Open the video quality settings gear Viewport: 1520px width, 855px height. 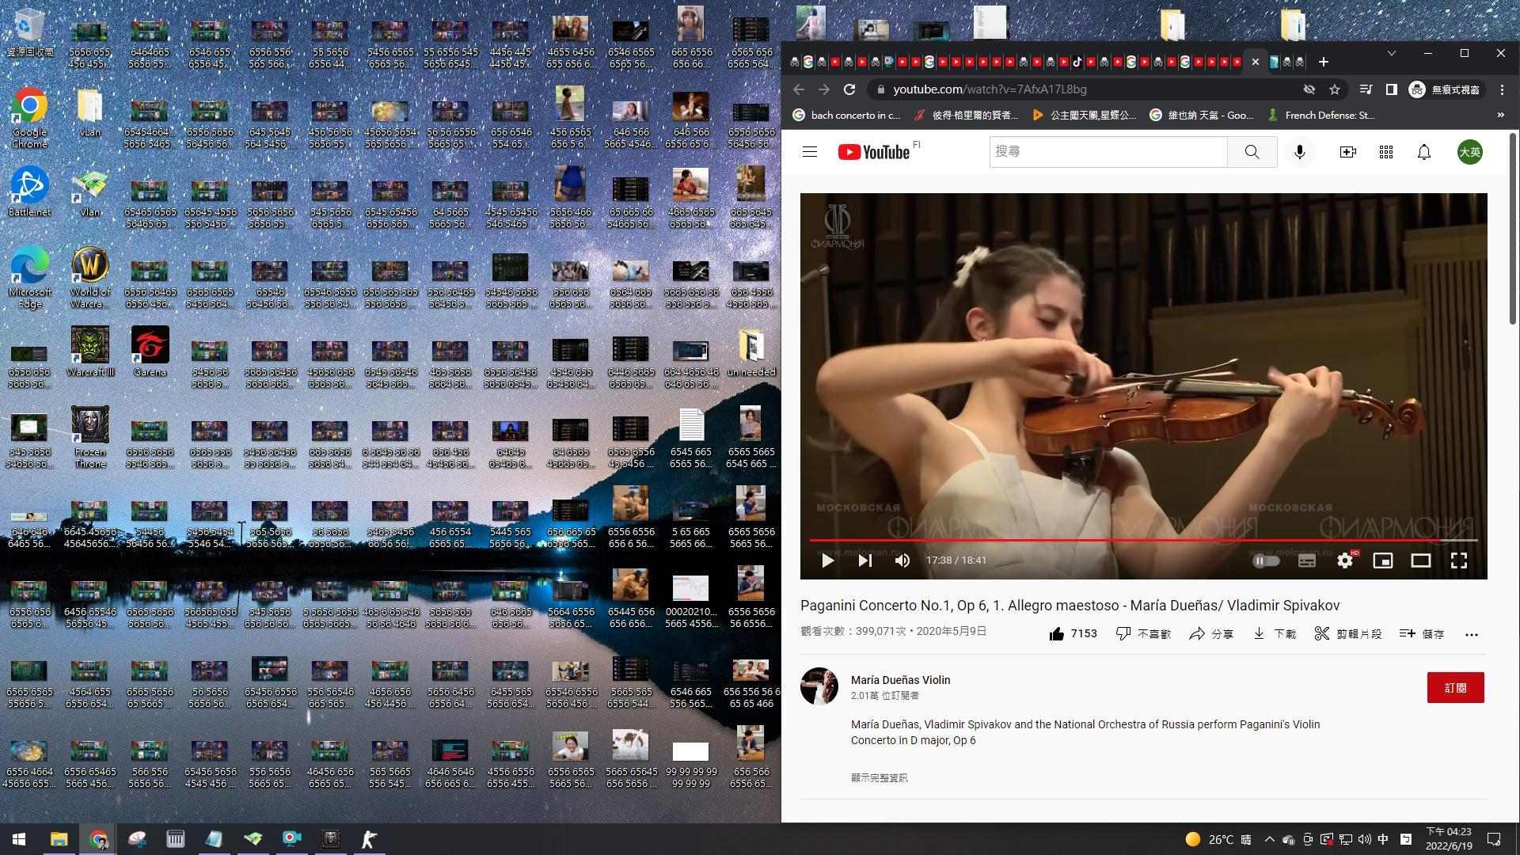click(x=1345, y=560)
